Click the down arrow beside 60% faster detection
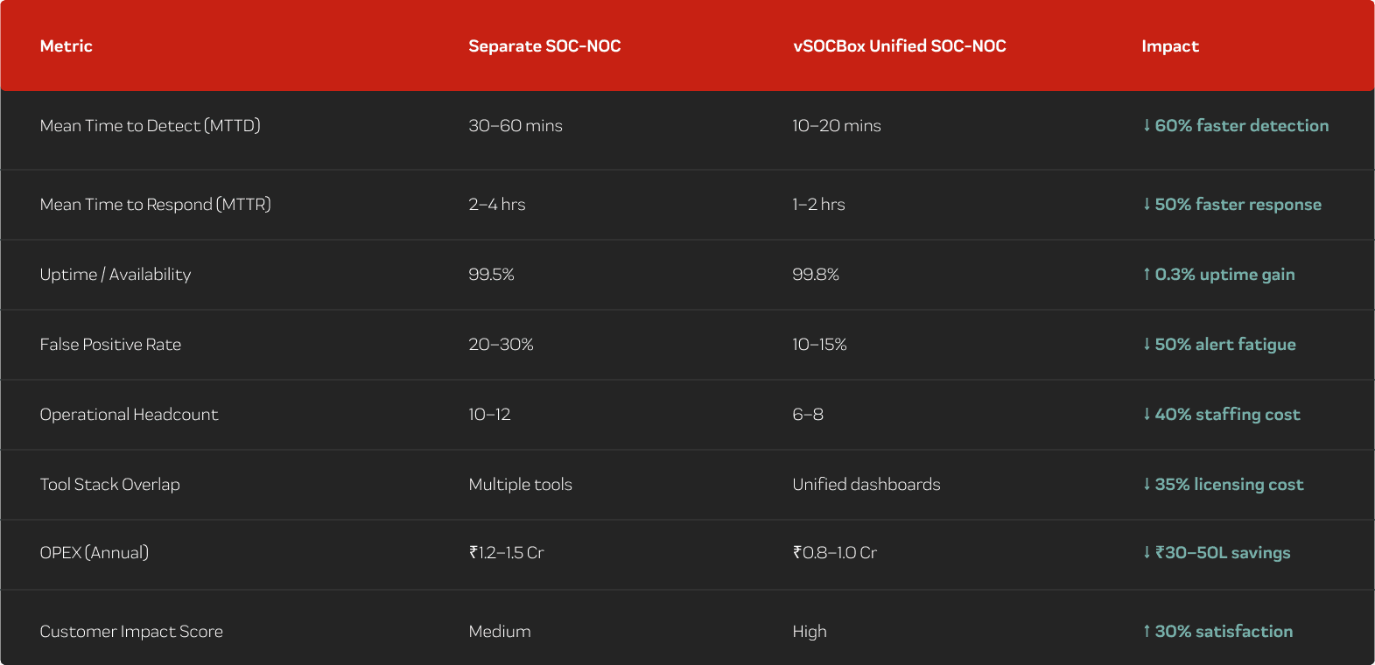 pos(1147,125)
